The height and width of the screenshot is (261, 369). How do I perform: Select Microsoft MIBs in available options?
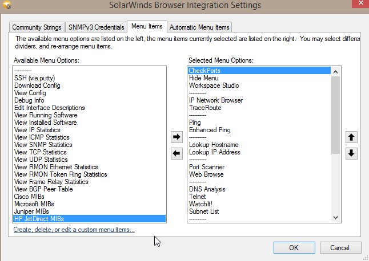coord(90,204)
